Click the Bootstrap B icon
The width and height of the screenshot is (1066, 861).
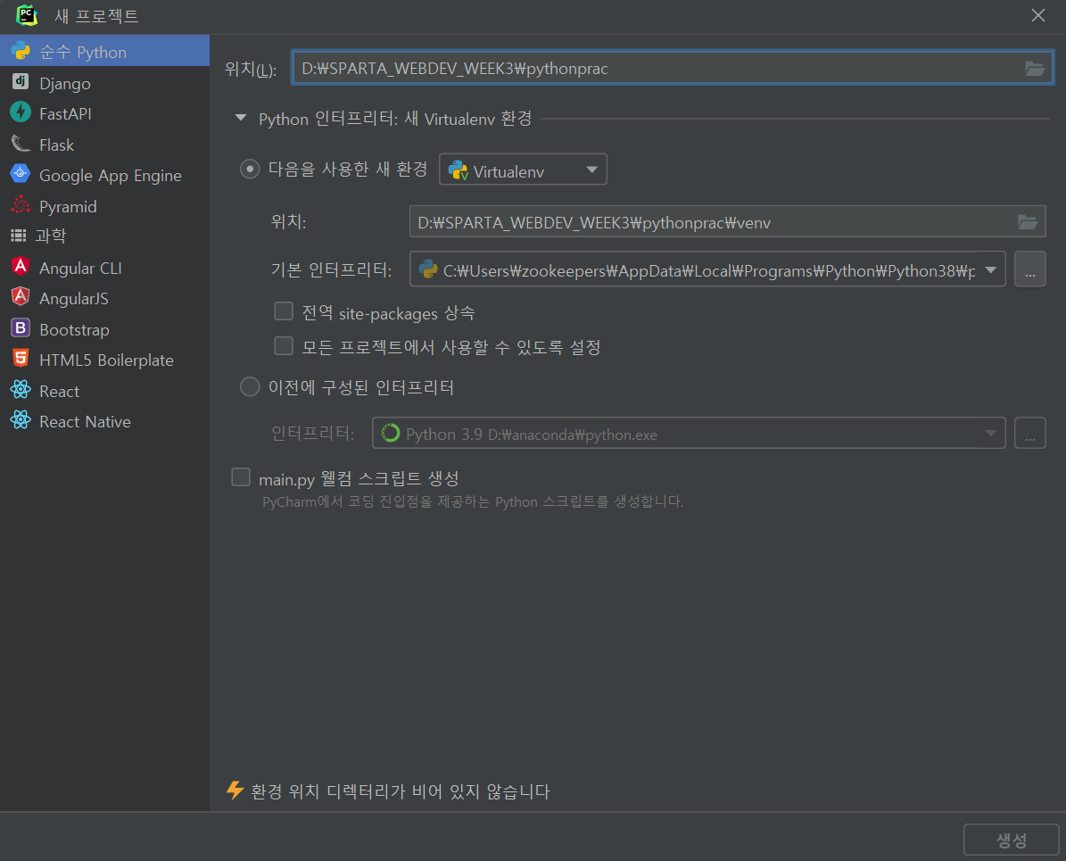point(21,328)
